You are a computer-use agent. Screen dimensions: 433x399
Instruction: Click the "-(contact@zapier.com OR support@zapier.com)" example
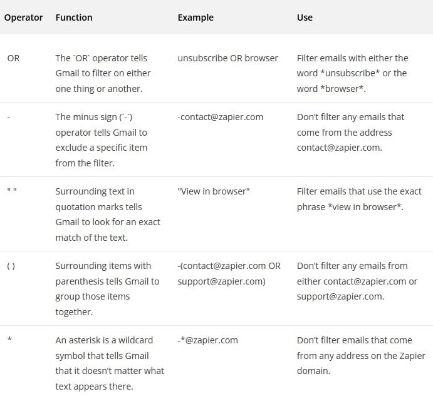point(229,273)
